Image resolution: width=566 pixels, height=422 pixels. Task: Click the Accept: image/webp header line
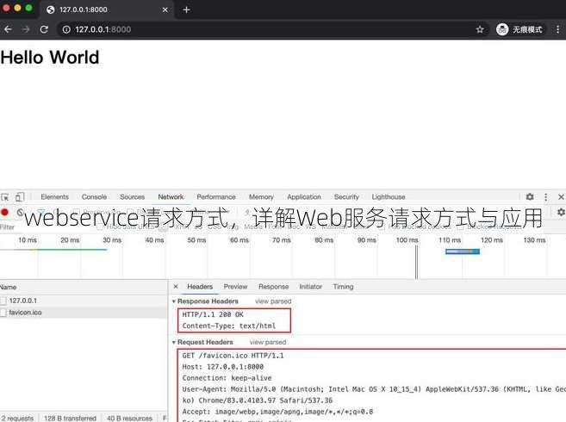(277, 412)
